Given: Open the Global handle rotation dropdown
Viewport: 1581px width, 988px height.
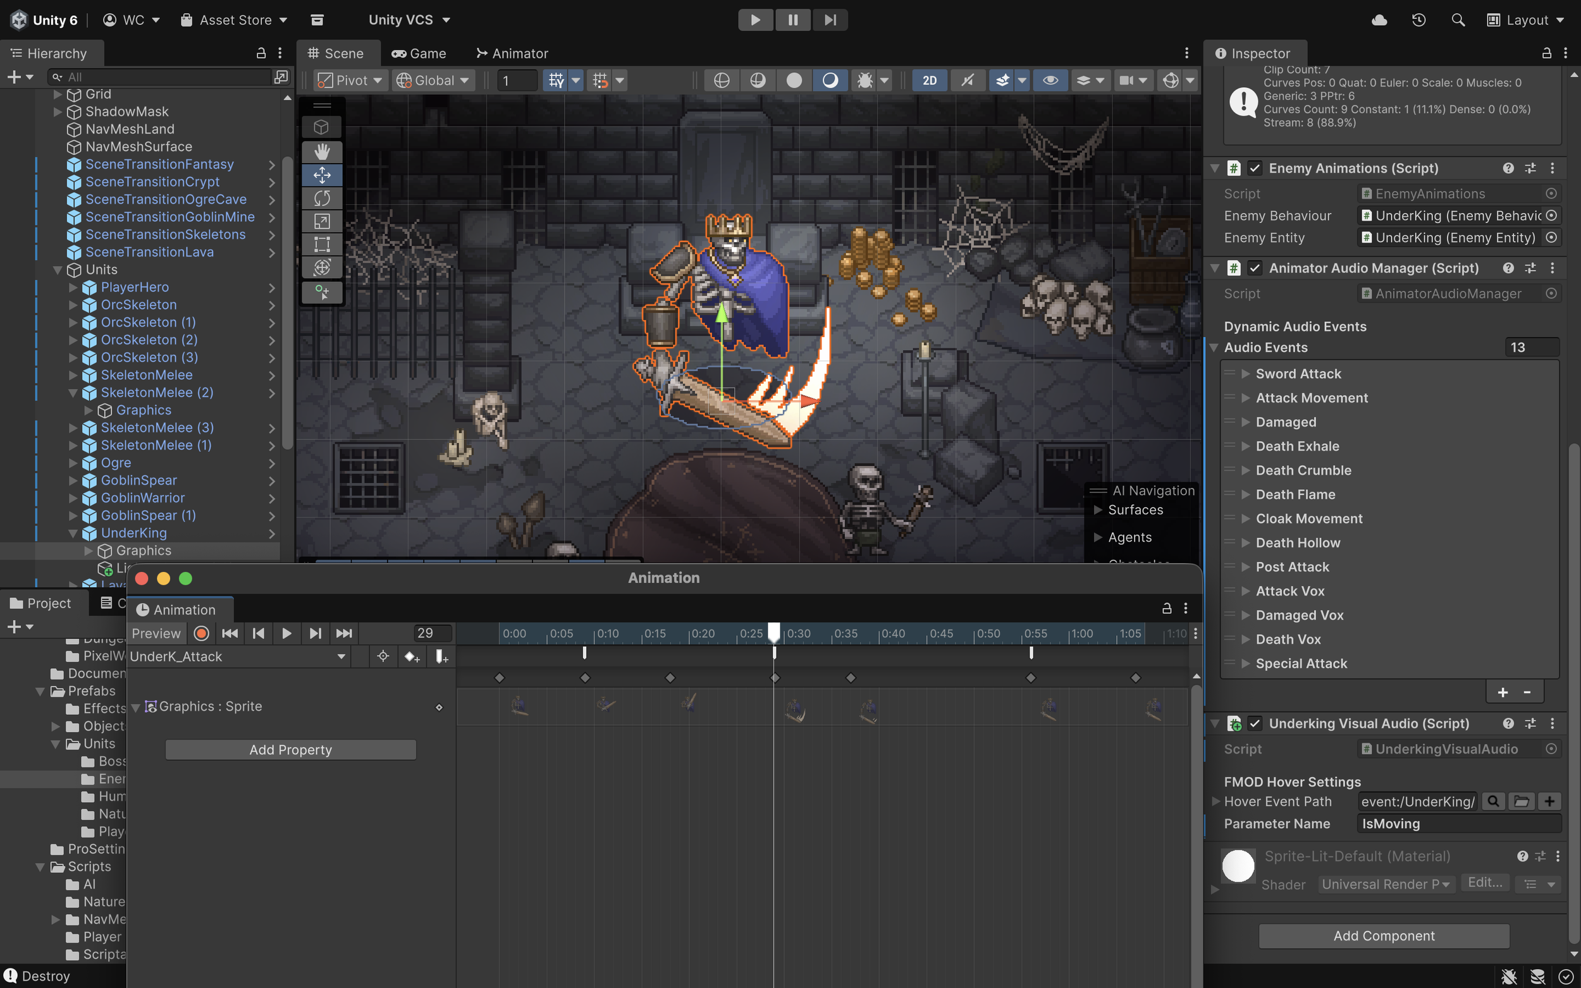Looking at the screenshot, I should (433, 80).
